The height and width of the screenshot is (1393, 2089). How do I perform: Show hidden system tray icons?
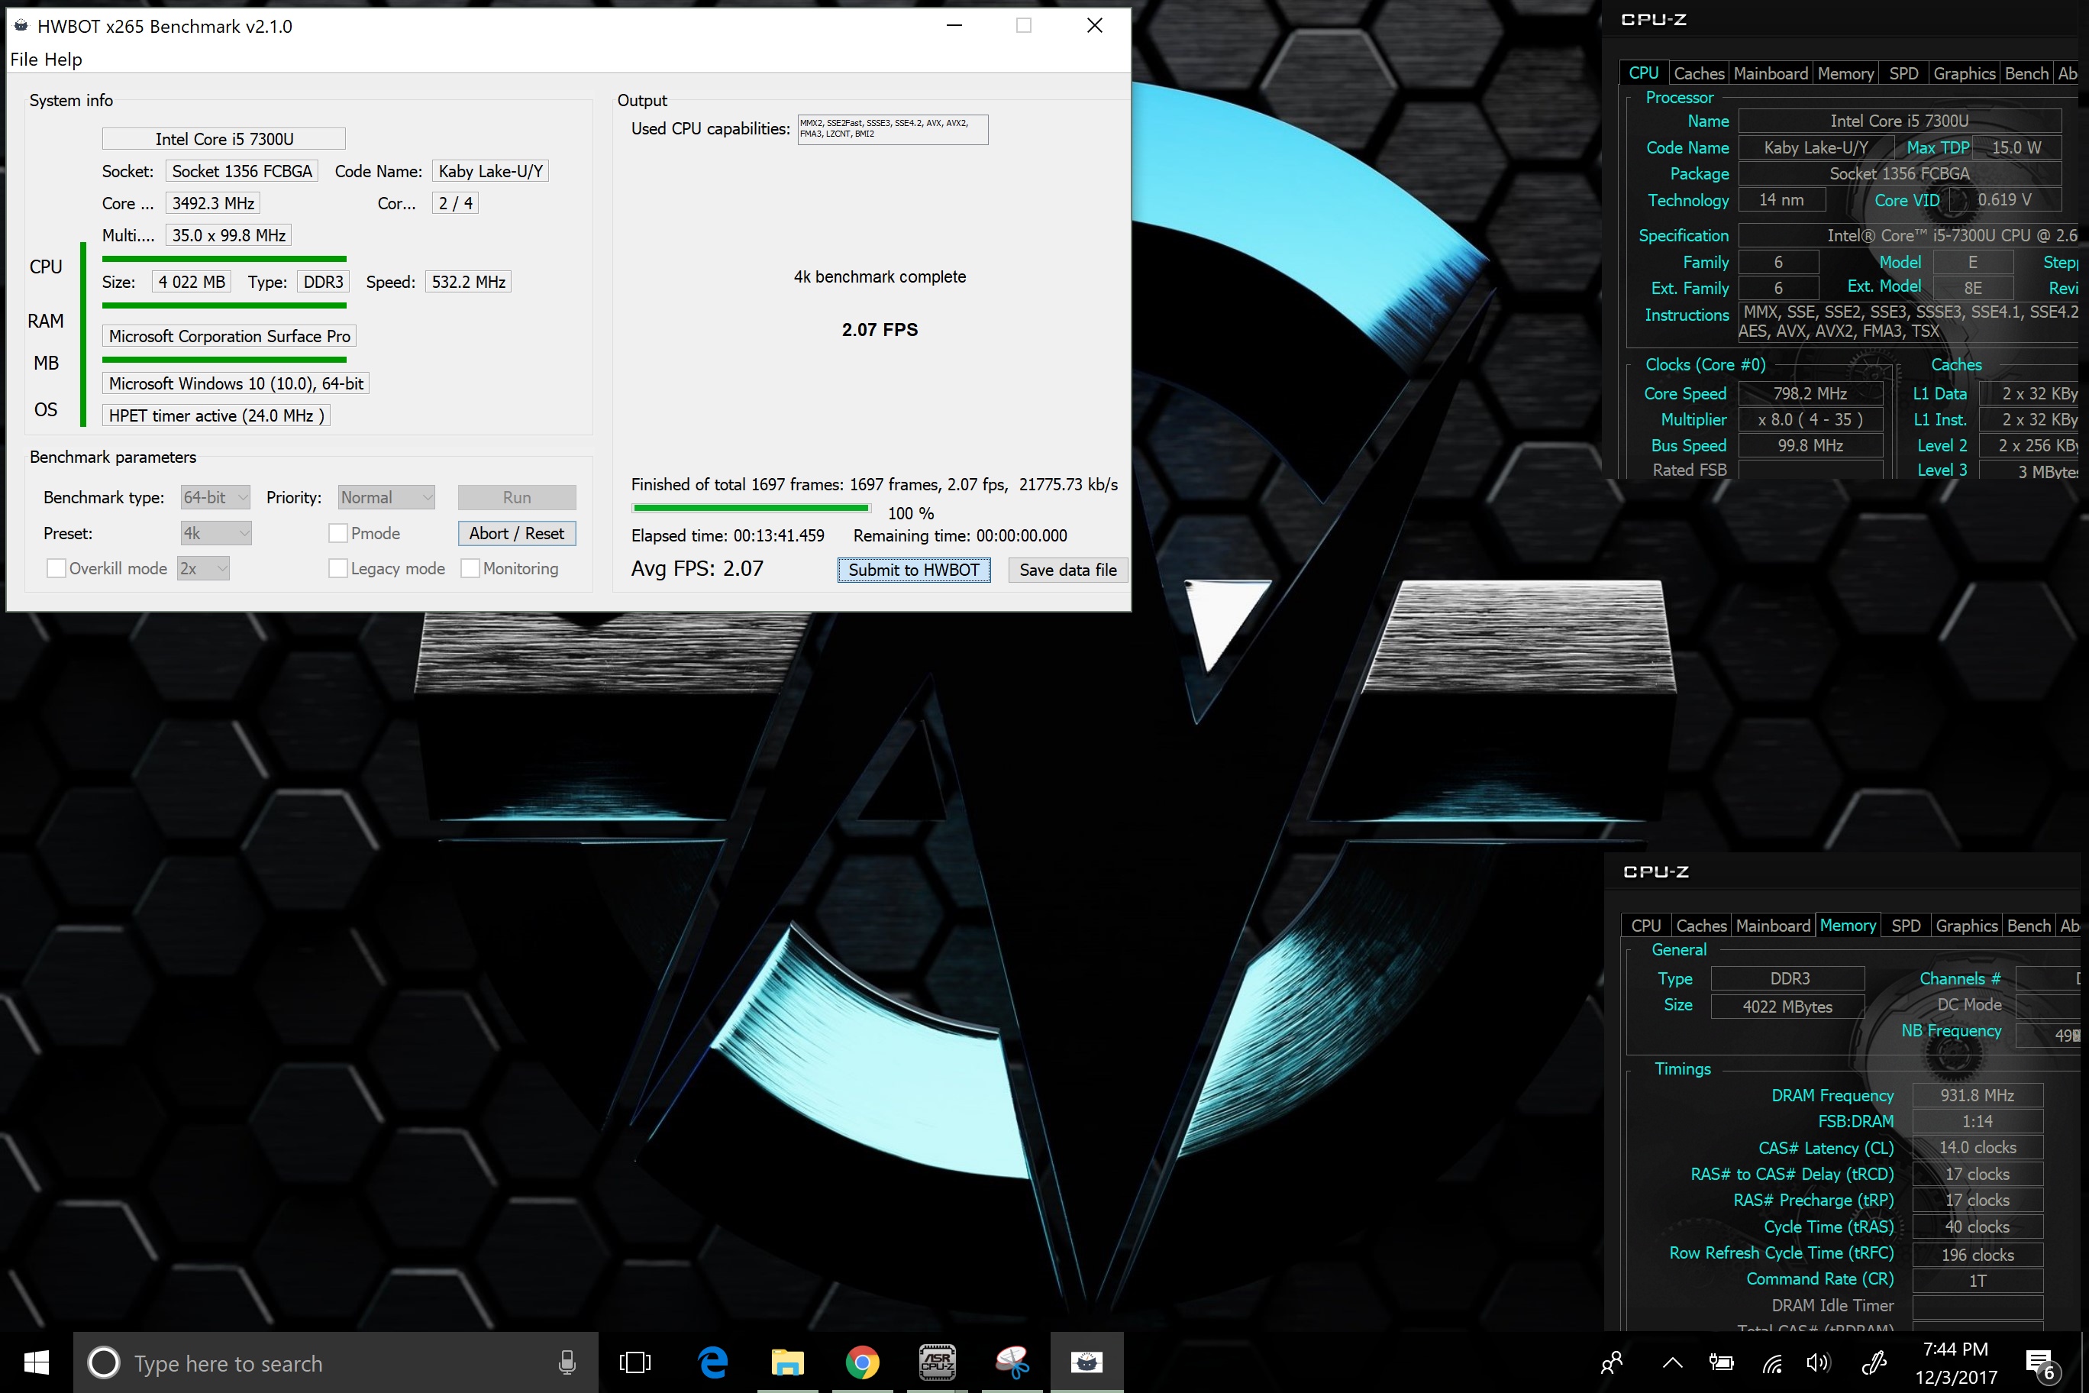[1672, 1362]
